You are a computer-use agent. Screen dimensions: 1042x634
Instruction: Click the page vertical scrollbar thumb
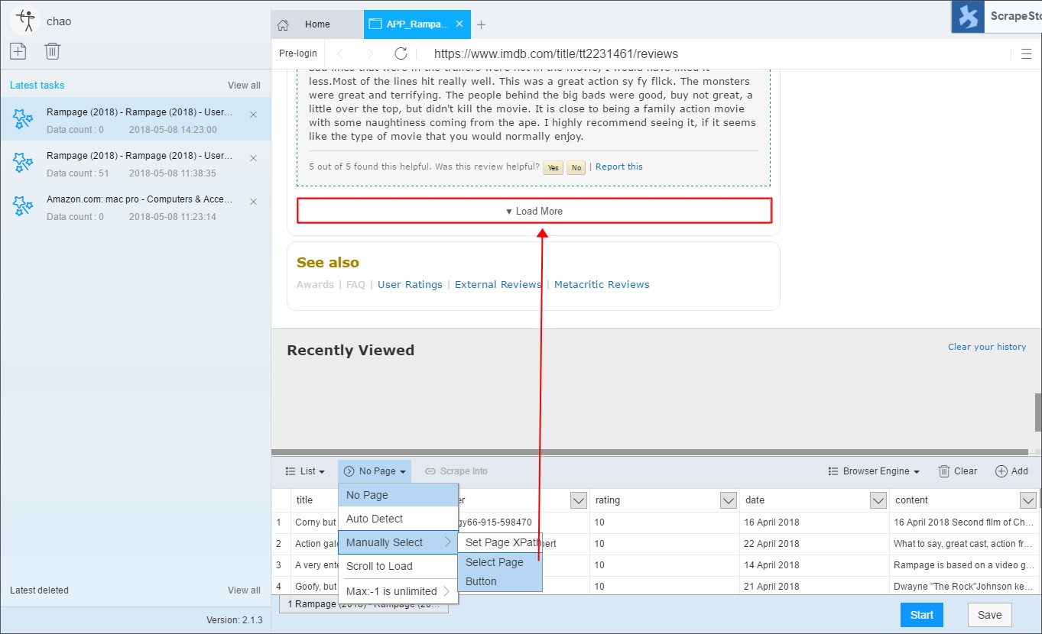click(1038, 412)
